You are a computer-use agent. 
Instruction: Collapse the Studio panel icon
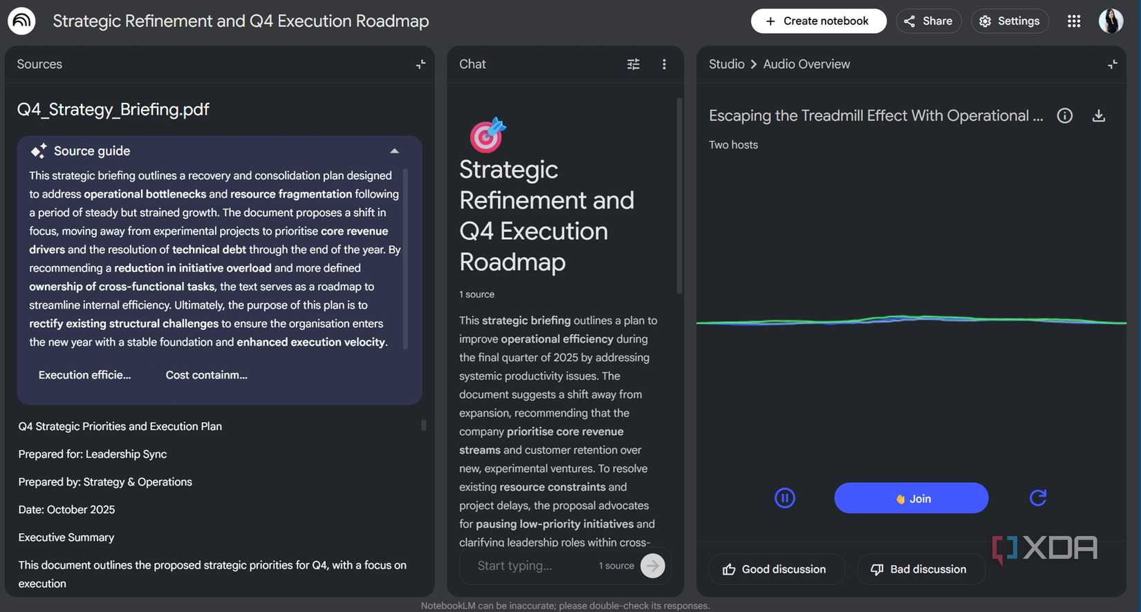1112,64
